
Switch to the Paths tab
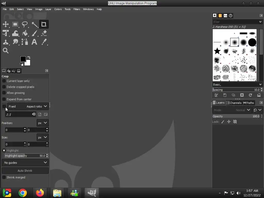pos(249,103)
